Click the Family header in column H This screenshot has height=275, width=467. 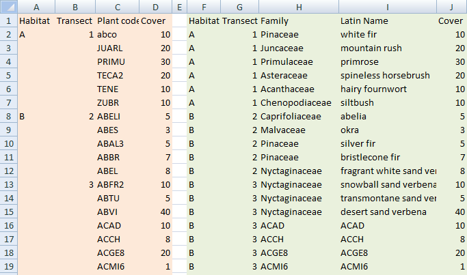(x=299, y=20)
